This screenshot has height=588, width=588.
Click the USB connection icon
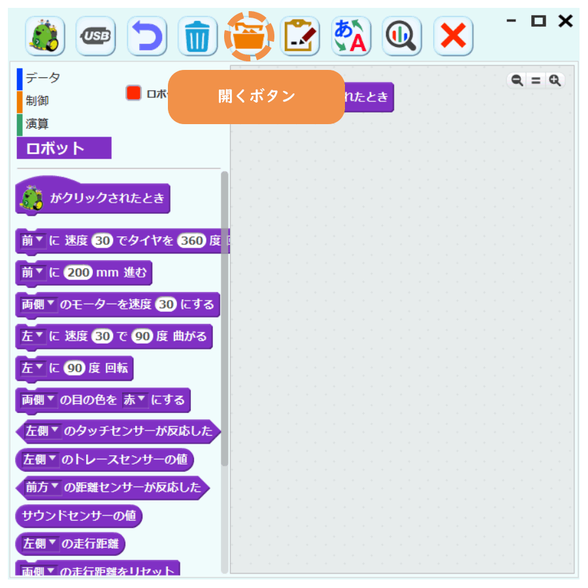[95, 36]
